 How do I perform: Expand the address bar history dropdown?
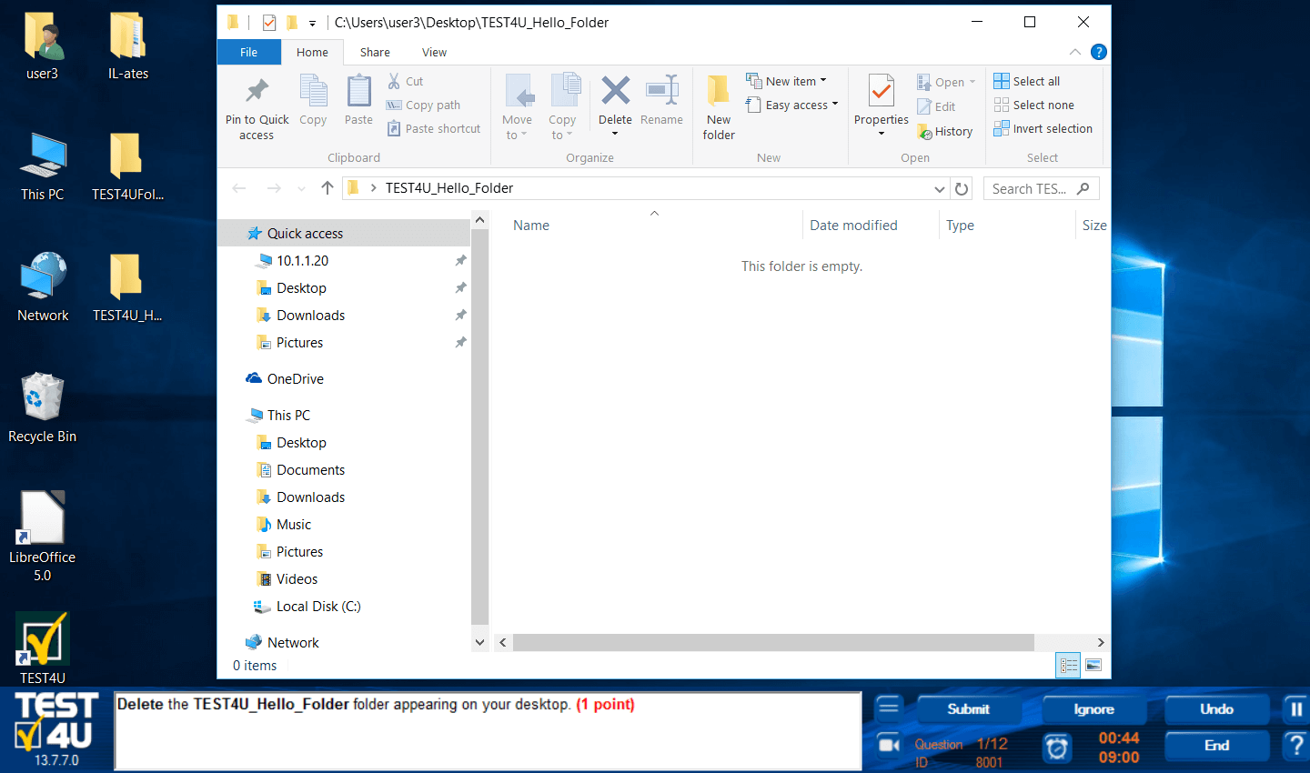939,189
